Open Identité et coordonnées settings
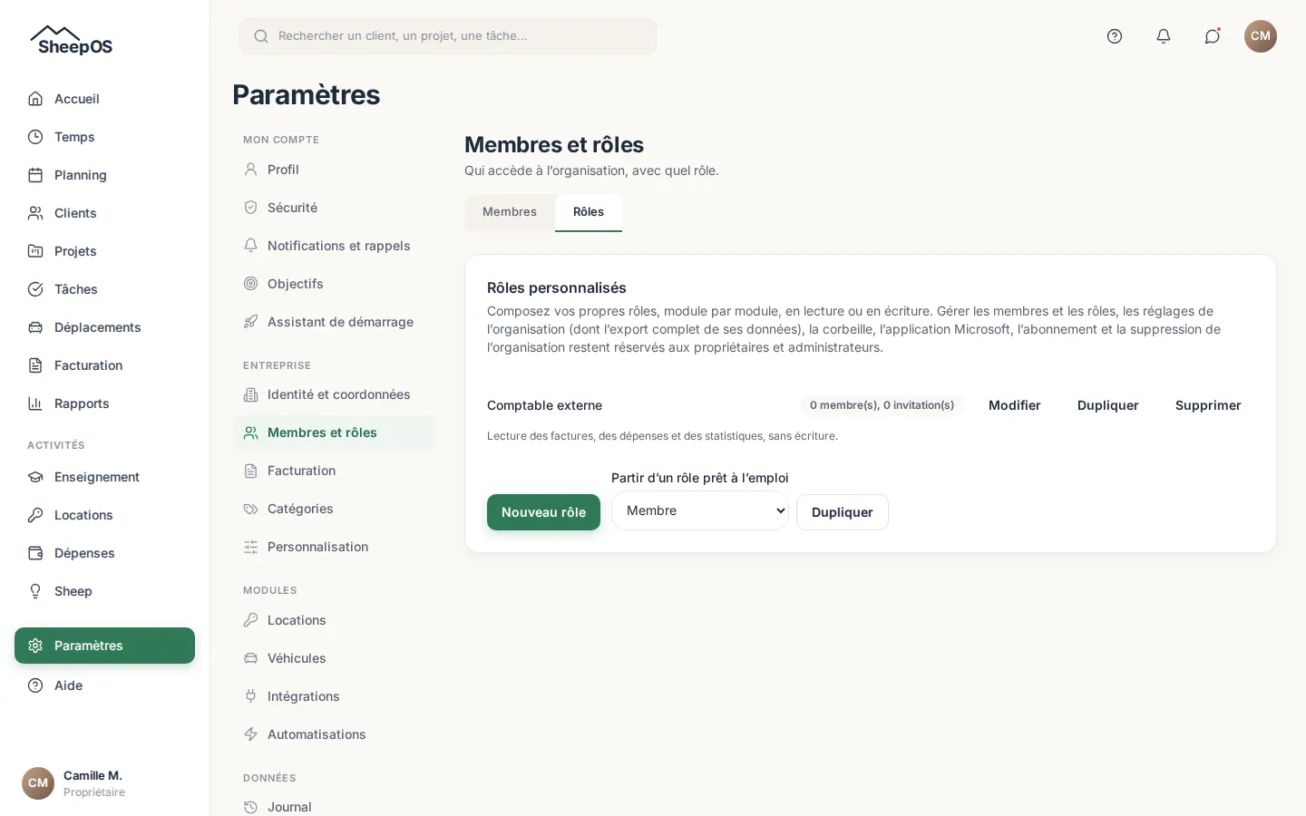 point(334,394)
